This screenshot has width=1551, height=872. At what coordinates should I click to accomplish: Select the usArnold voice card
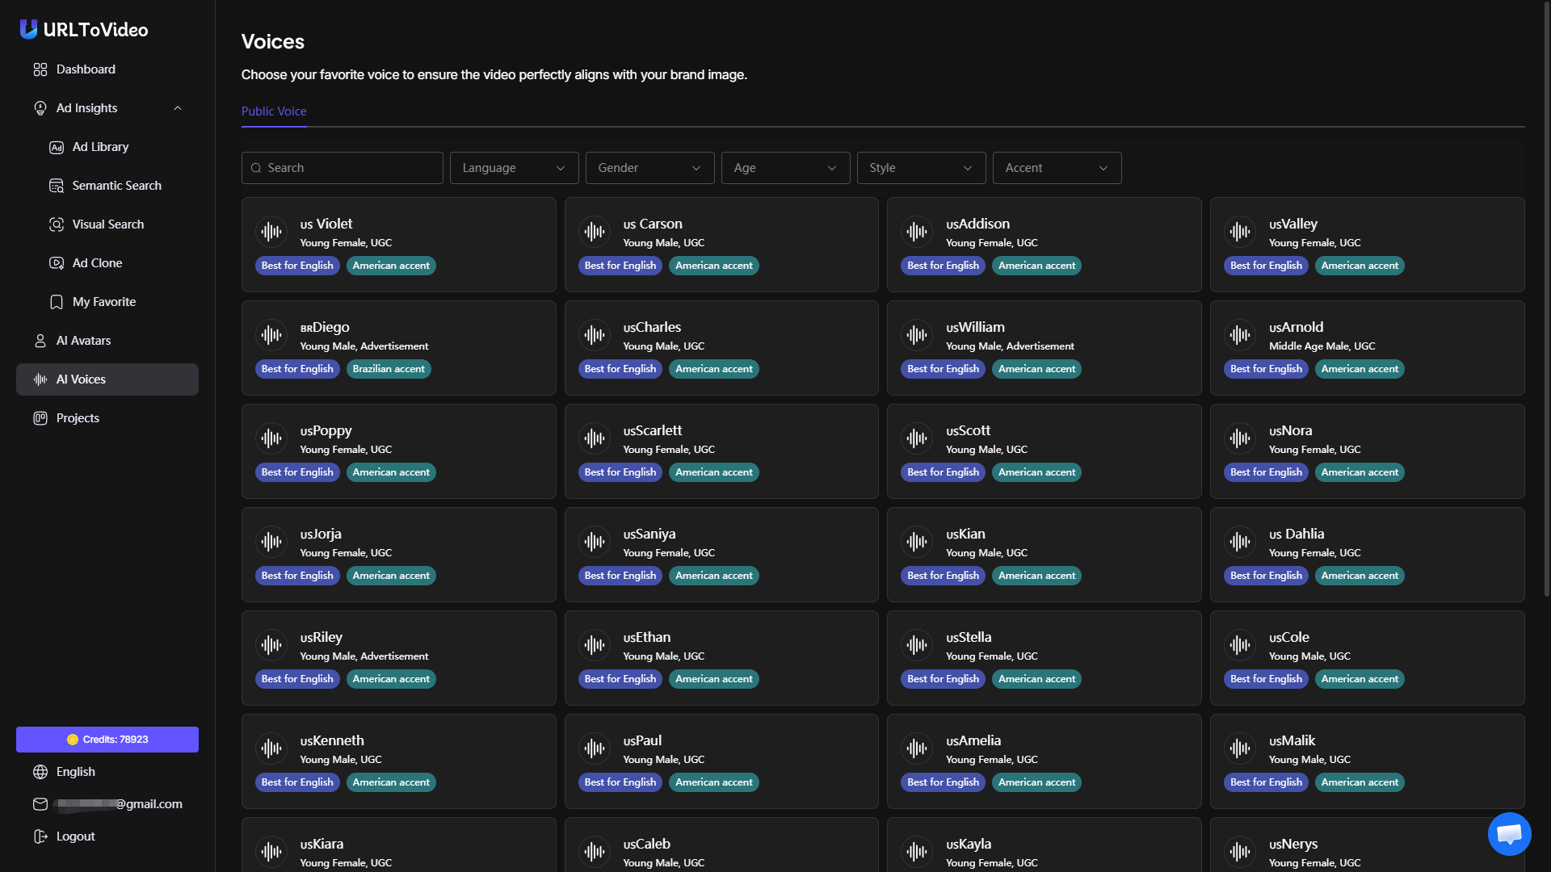(1367, 347)
